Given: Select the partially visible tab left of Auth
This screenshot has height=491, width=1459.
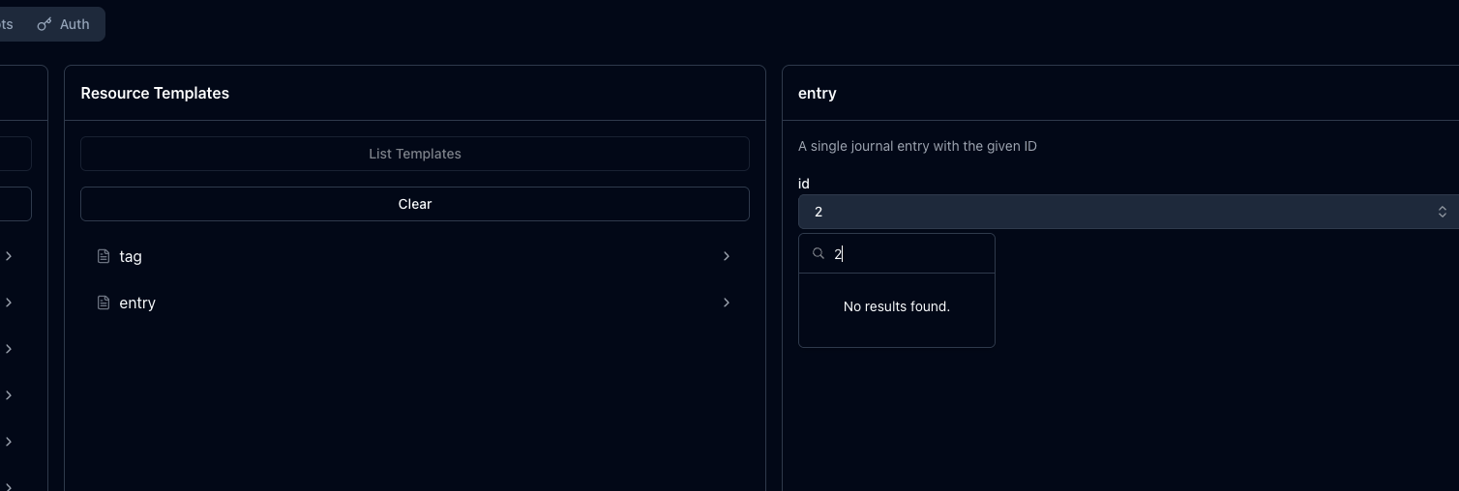Looking at the screenshot, I should click(7, 24).
